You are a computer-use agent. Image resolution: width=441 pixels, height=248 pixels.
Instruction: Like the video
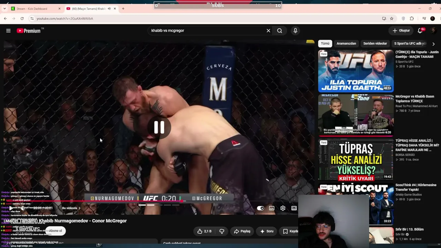pyautogui.click(x=204, y=231)
